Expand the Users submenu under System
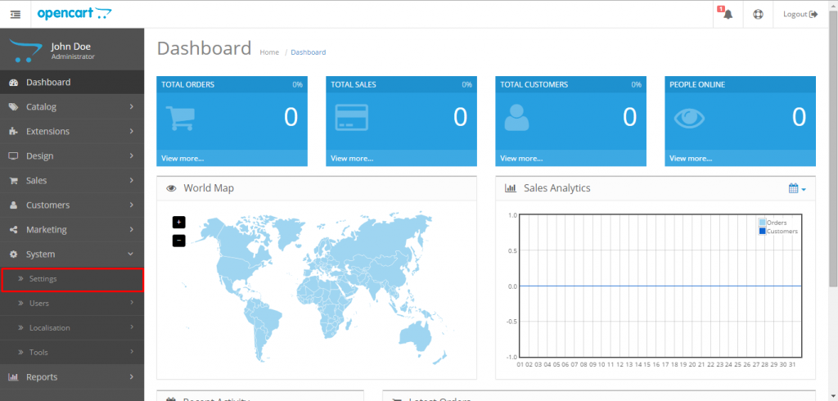This screenshot has height=401, width=838. (x=72, y=303)
